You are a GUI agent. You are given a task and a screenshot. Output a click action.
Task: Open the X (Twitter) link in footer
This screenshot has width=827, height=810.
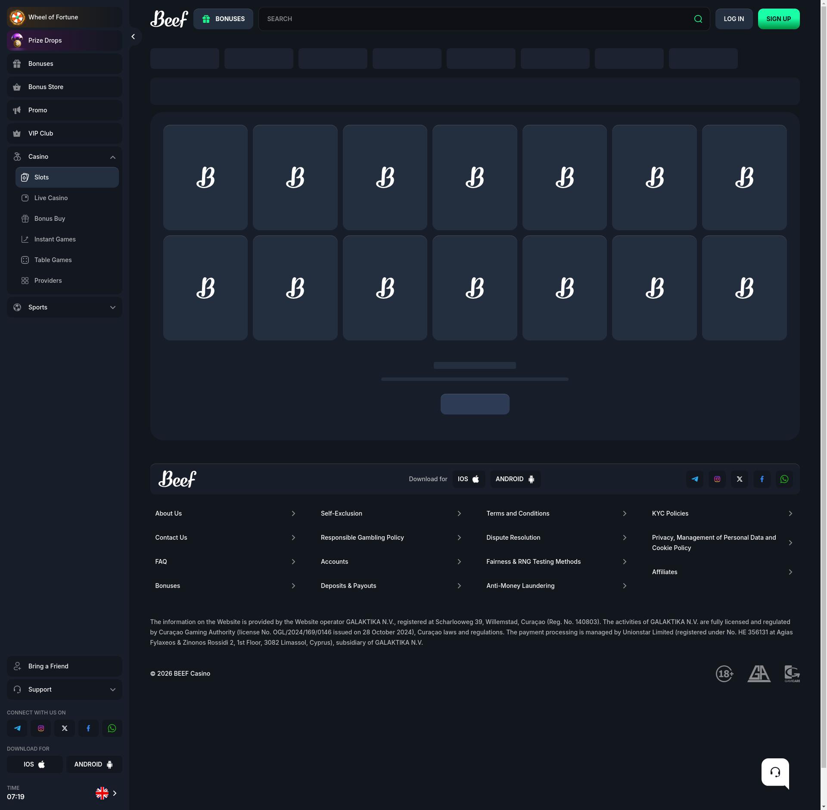(739, 479)
